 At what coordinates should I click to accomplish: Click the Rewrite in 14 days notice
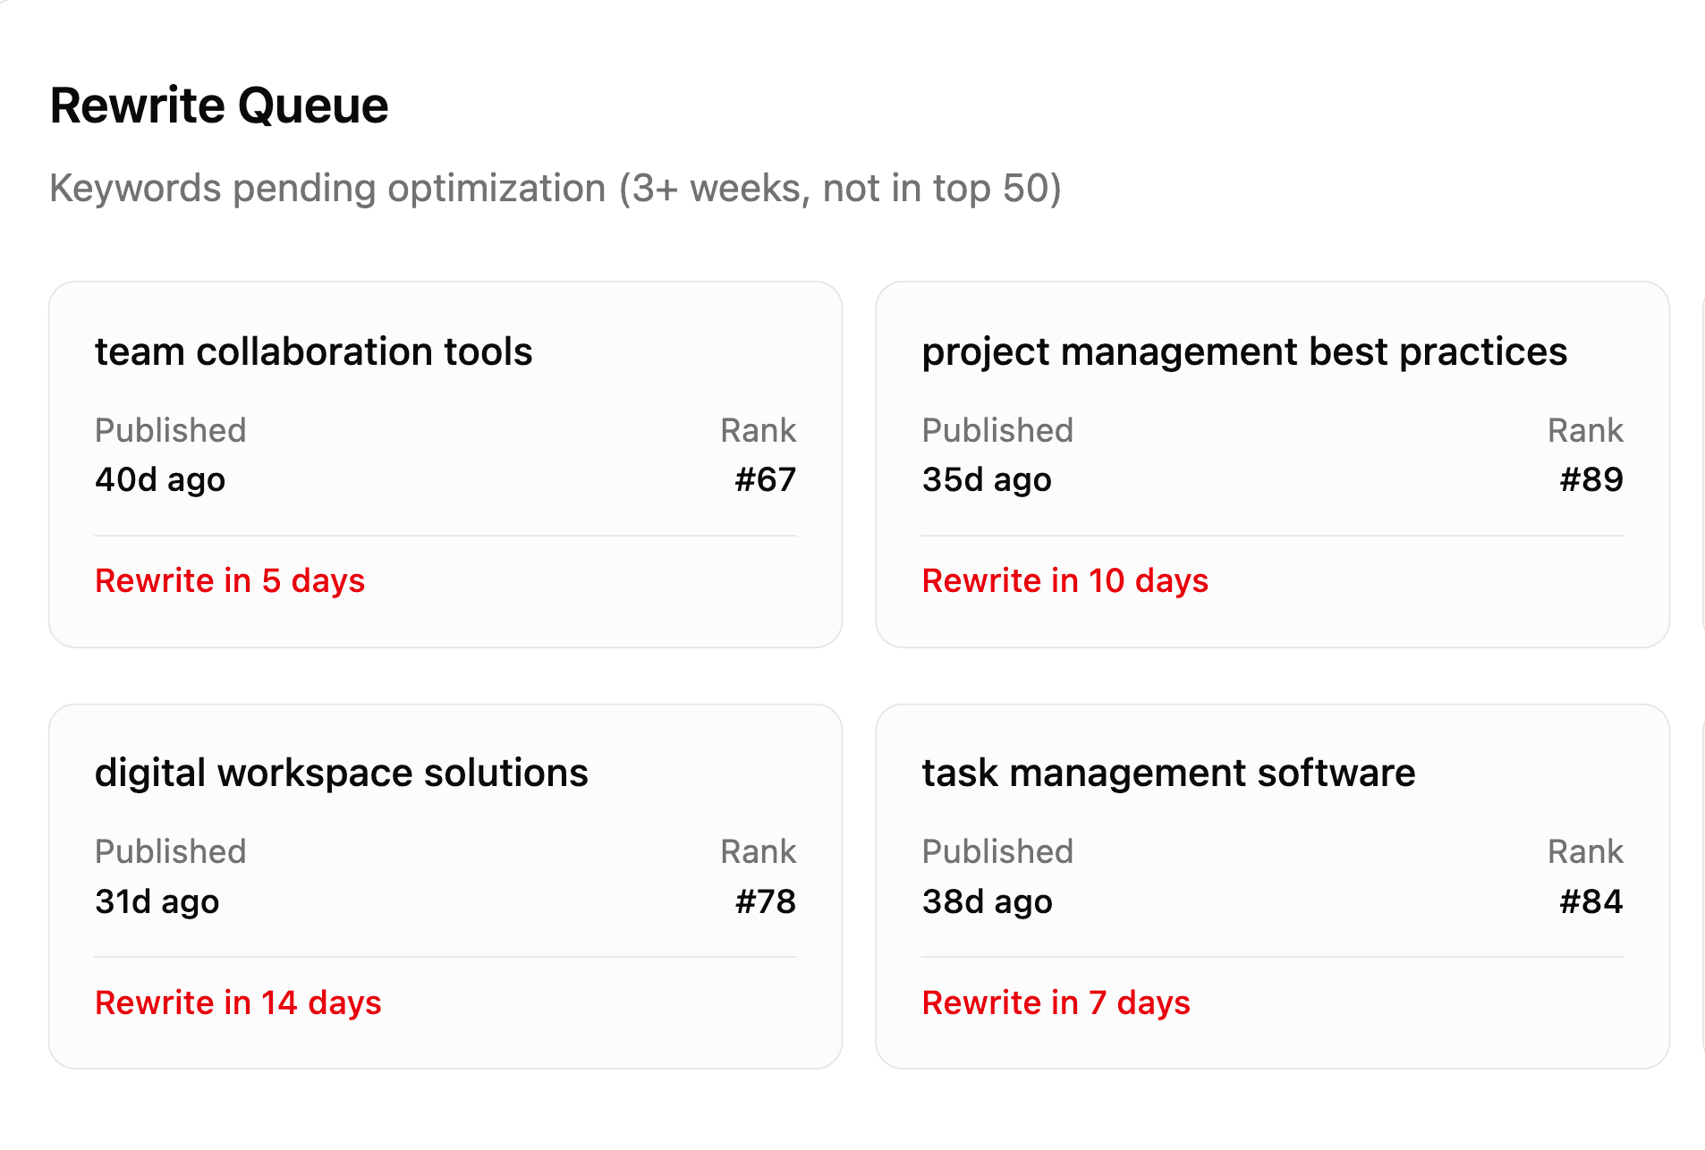(x=238, y=1002)
